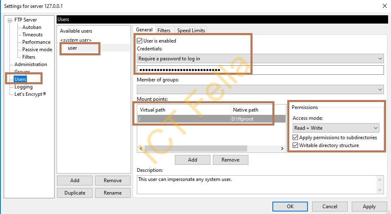
Task: Toggle Apply permissions to subdirectories
Action: click(295, 138)
